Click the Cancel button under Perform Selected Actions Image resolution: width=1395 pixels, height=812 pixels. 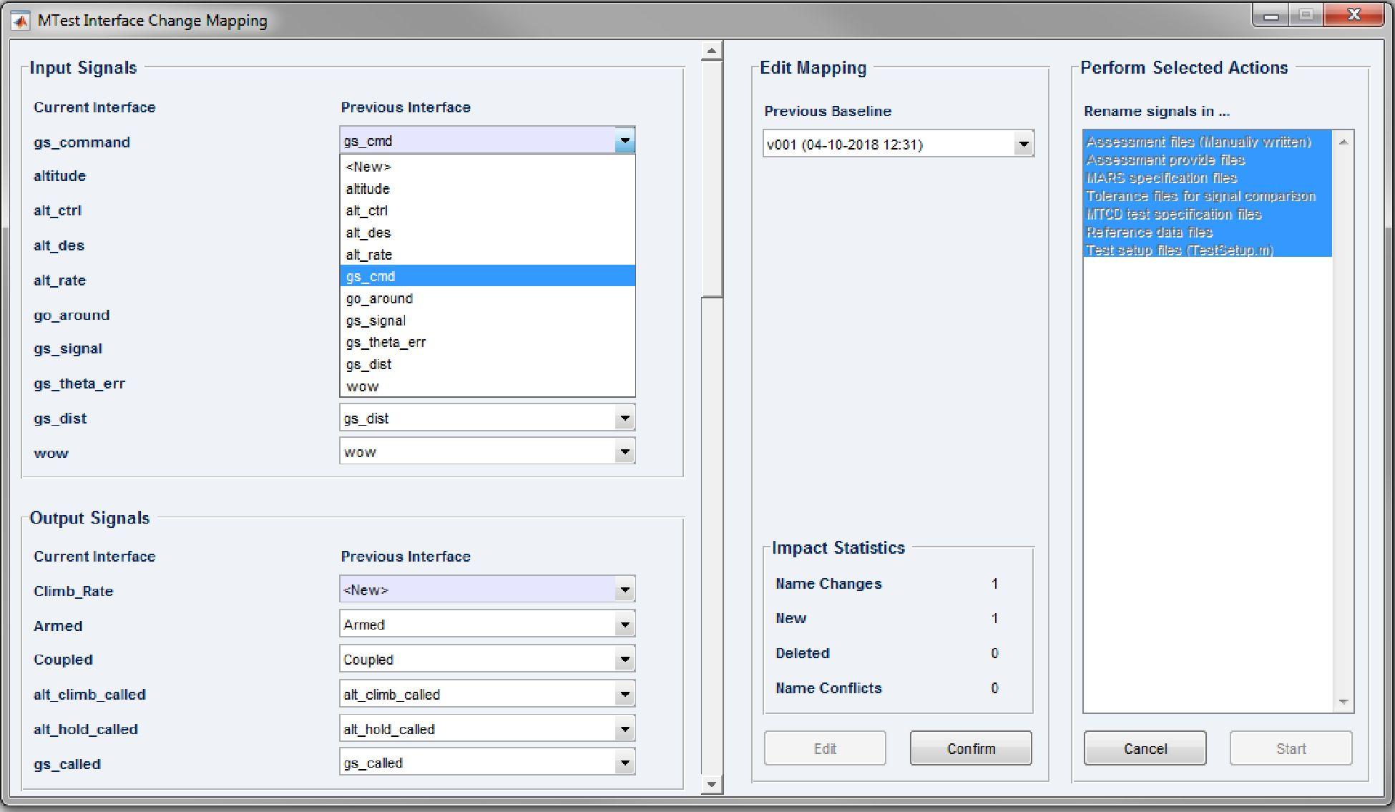1145,748
